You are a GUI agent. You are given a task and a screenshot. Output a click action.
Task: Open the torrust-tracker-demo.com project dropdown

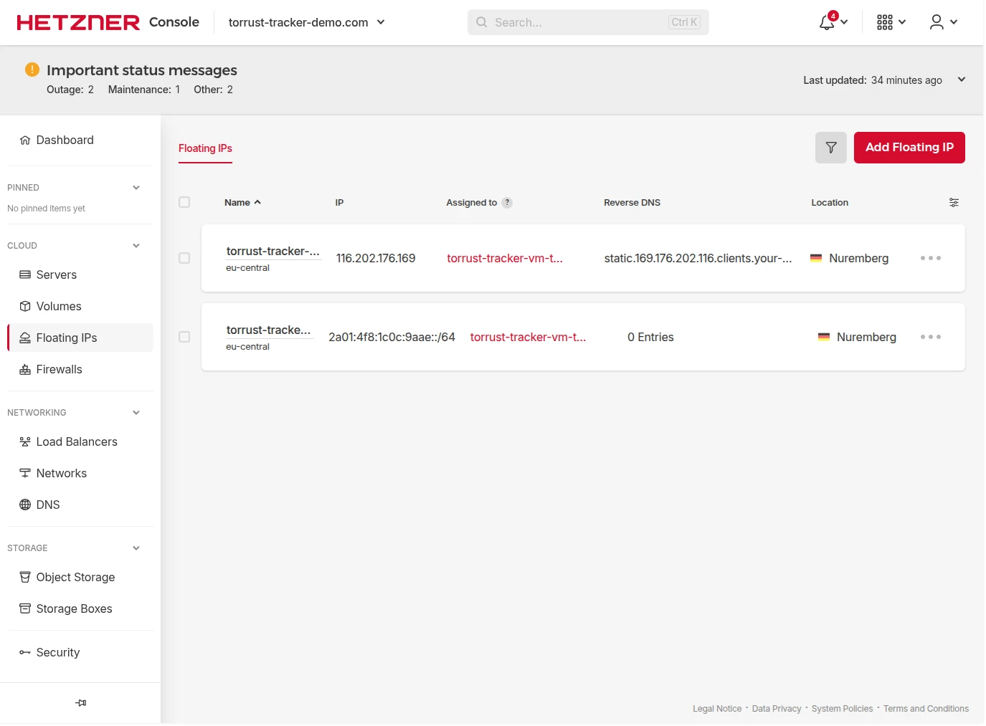point(307,22)
